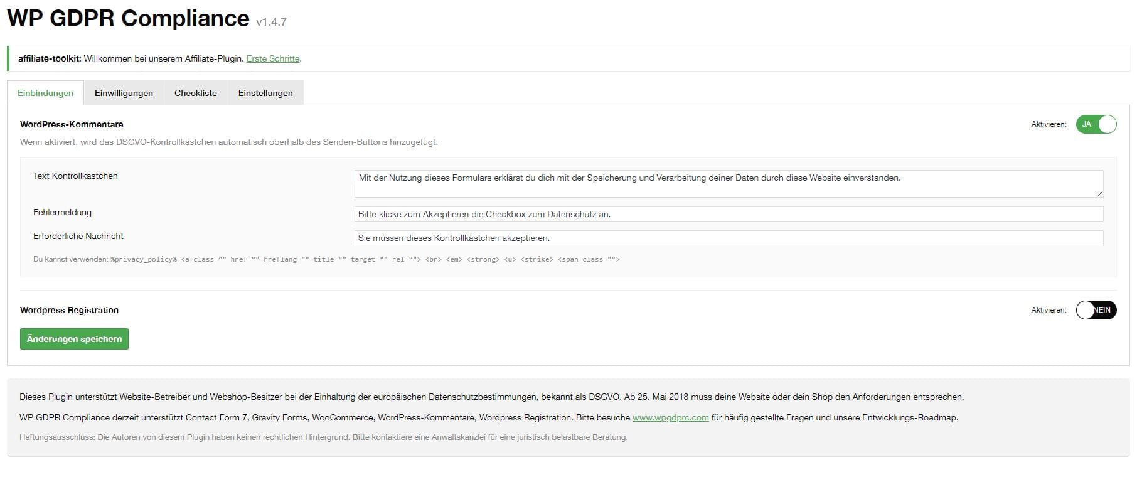Click the Aktivieren label beside JA toggle
Screen dimensions: 1137x487
tap(1049, 124)
